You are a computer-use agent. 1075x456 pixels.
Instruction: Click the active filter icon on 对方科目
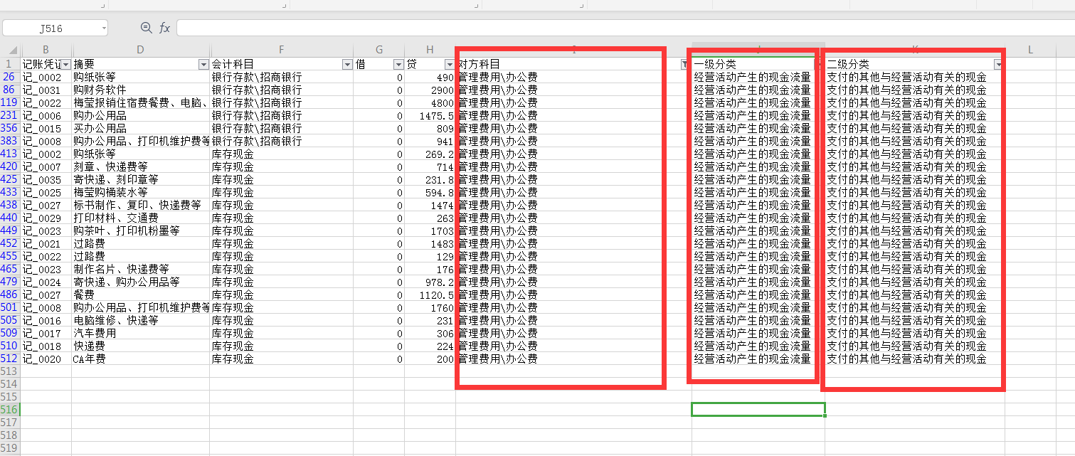pos(684,65)
